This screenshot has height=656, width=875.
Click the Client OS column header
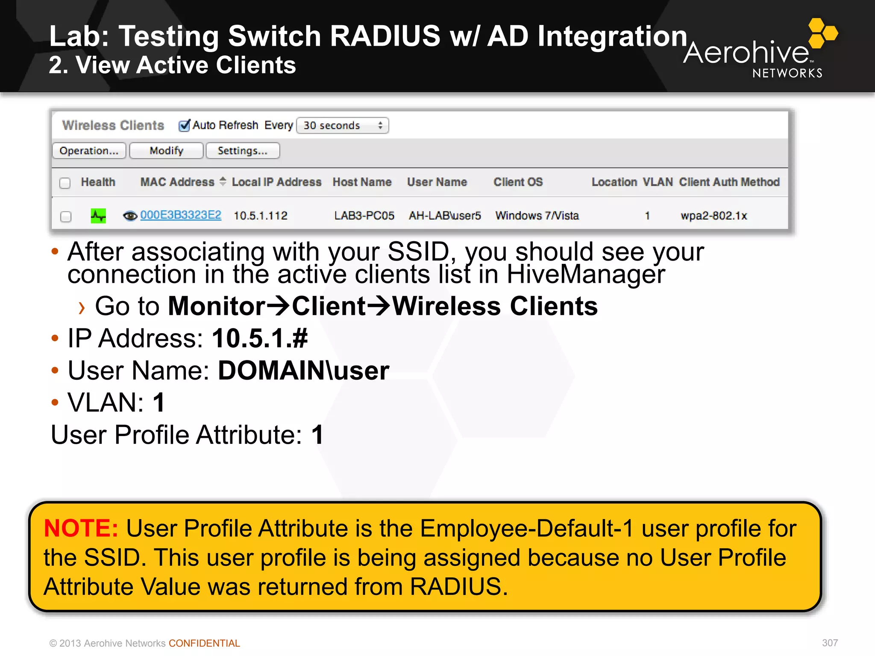(518, 182)
